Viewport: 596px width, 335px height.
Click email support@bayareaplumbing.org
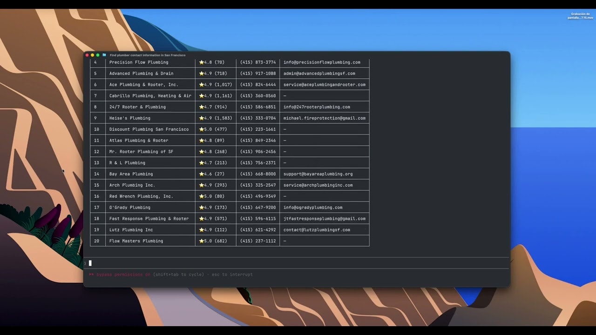point(318,174)
